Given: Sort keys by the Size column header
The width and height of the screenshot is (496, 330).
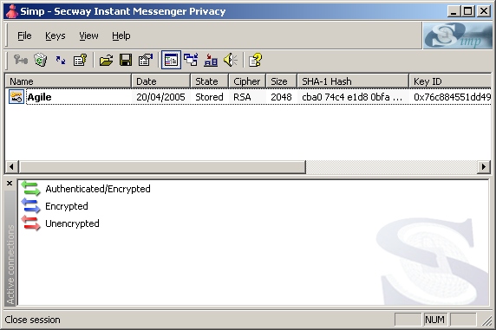Looking at the screenshot, I should 282,81.
